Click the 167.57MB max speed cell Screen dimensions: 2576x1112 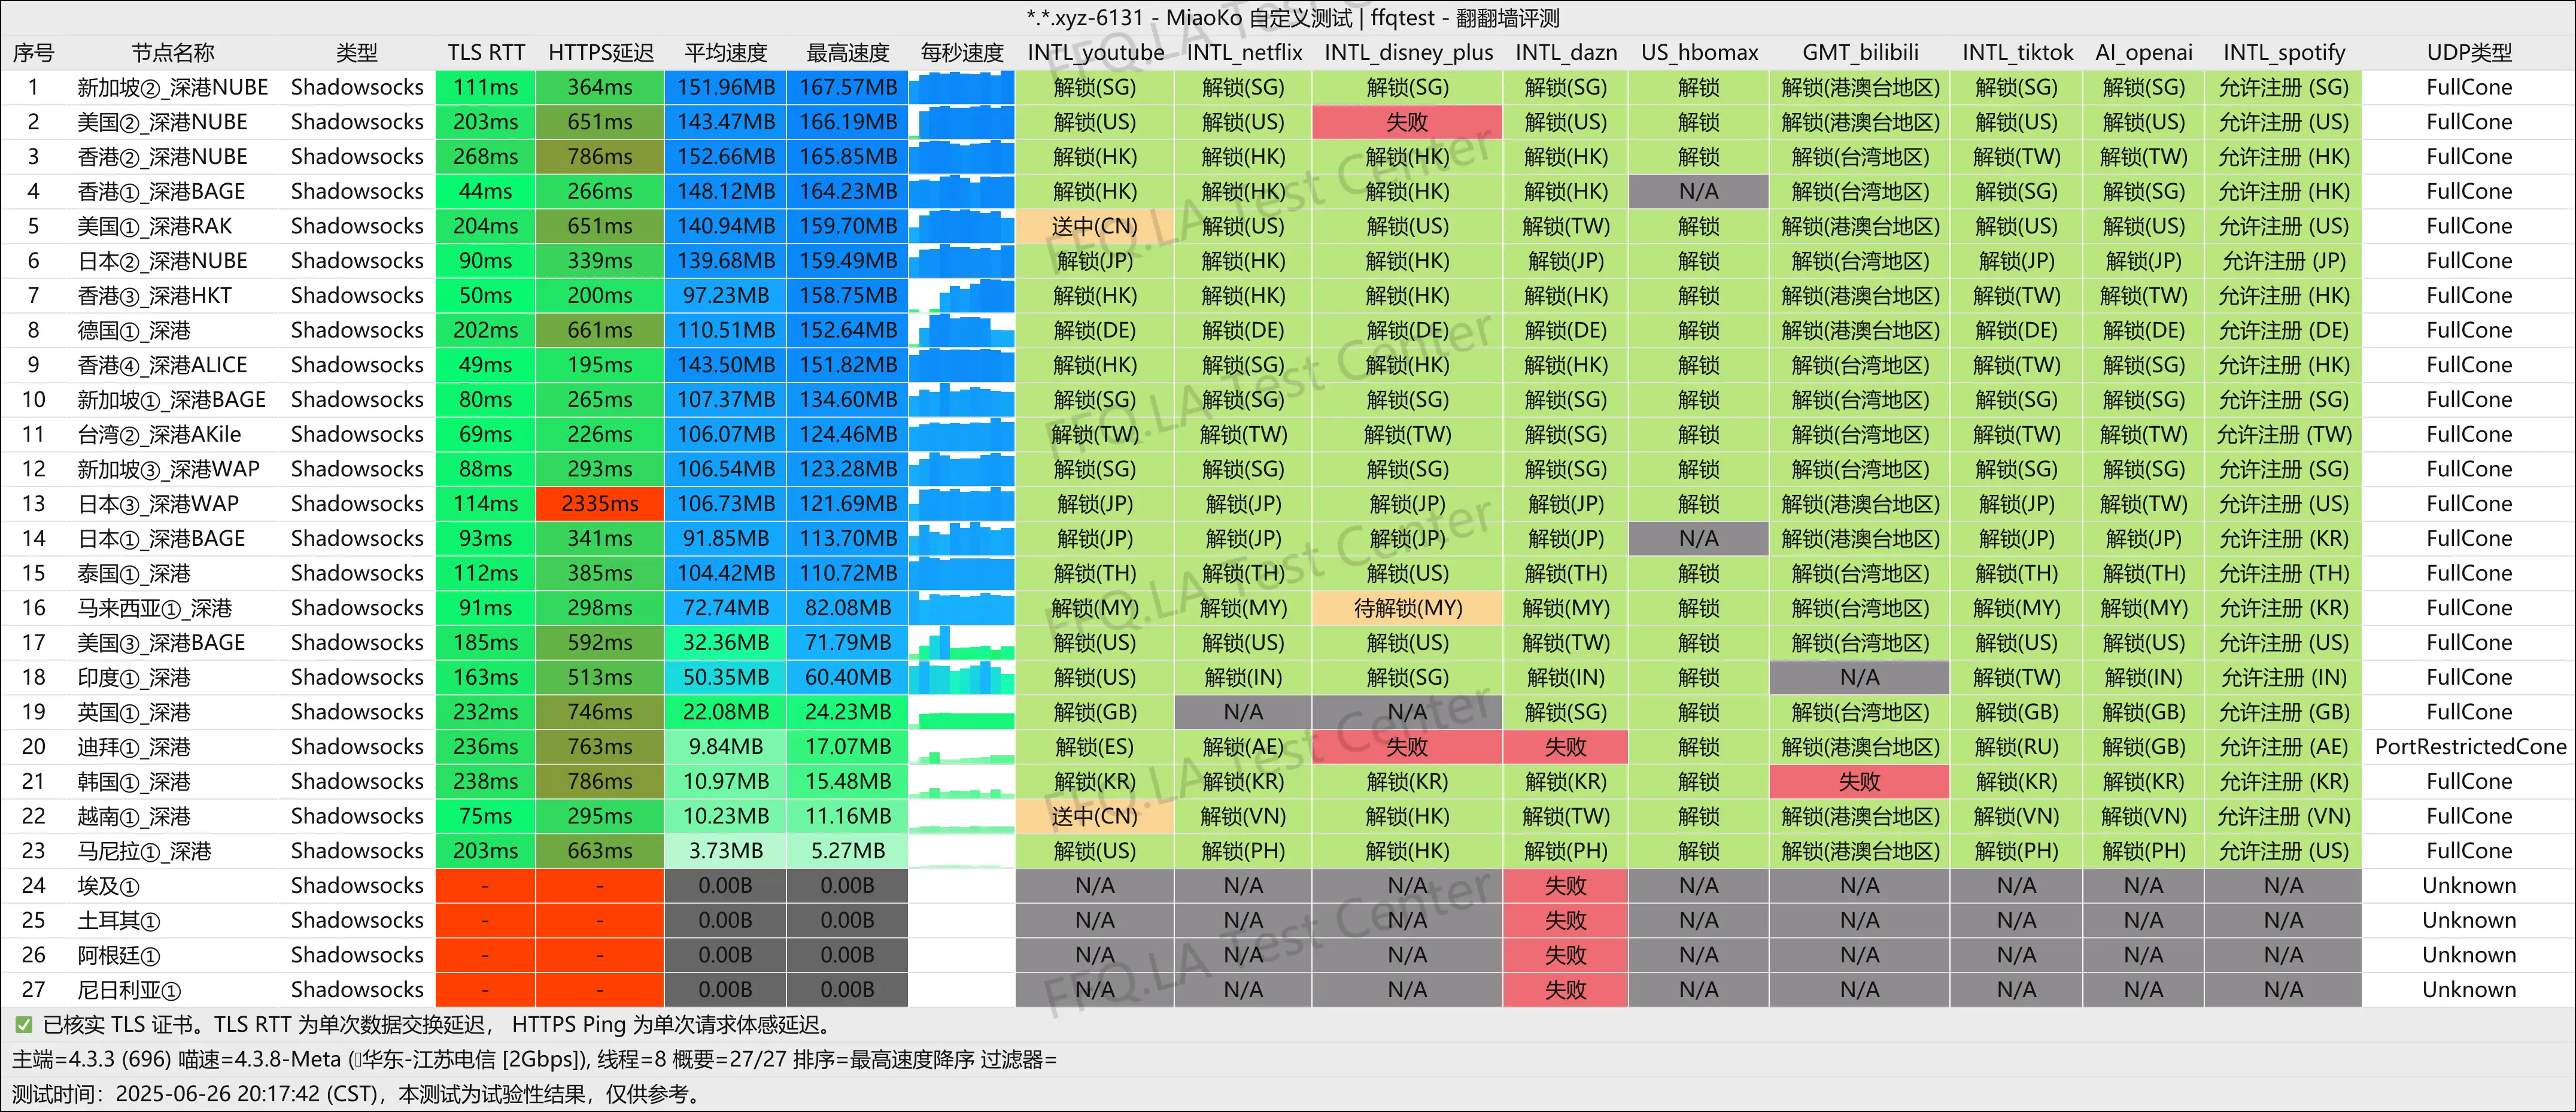[848, 88]
